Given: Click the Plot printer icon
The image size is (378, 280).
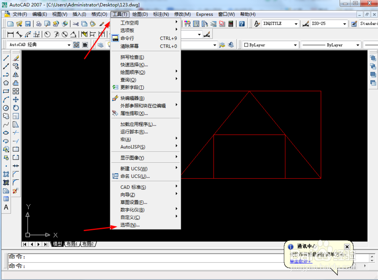Looking at the screenshot, I should (x=39, y=24).
